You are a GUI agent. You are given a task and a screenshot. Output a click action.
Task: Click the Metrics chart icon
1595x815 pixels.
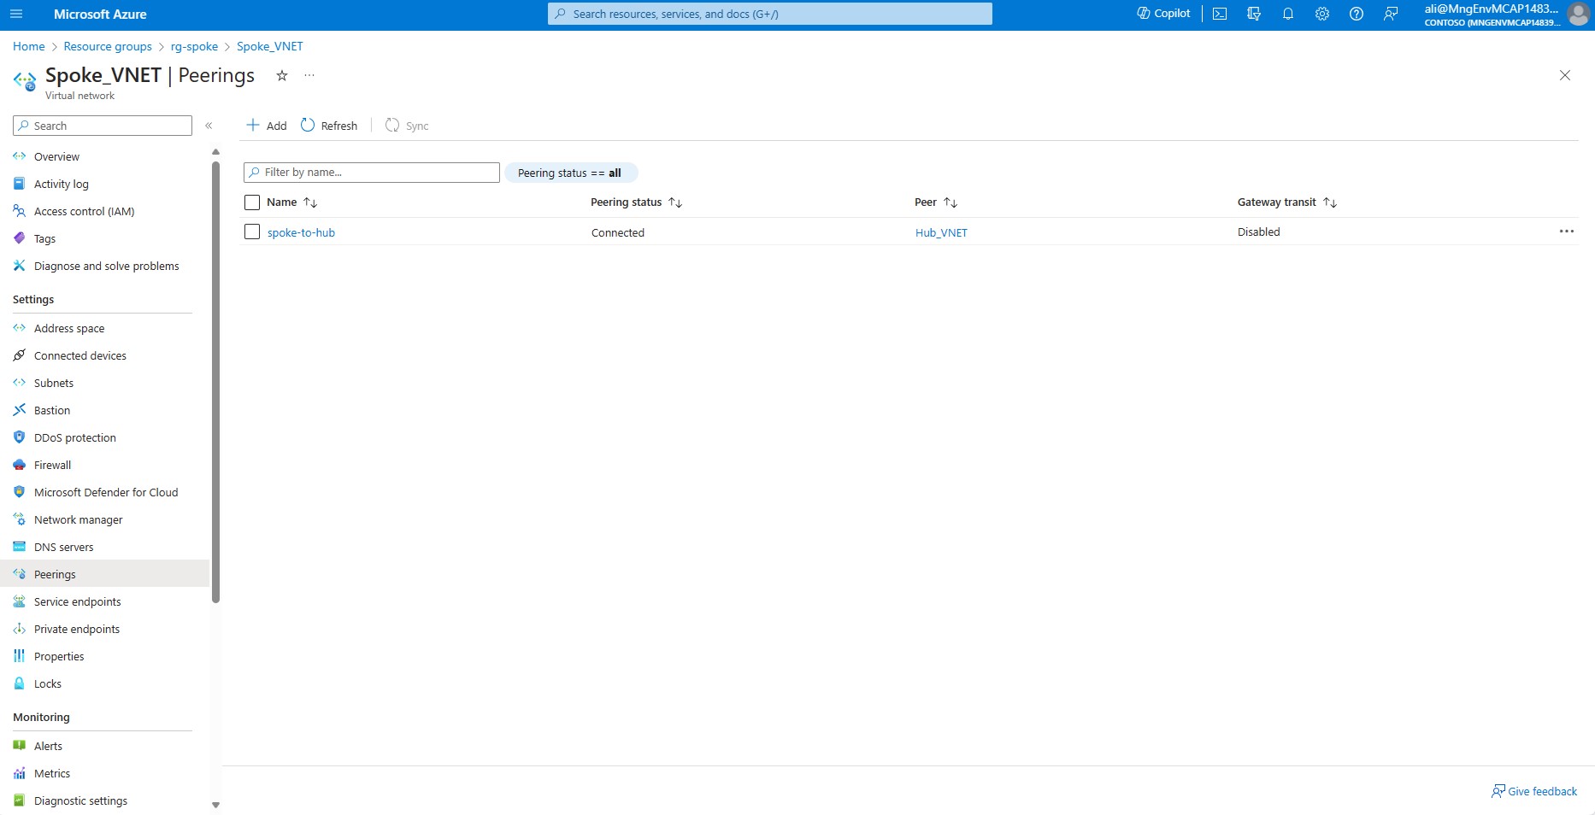coord(20,773)
